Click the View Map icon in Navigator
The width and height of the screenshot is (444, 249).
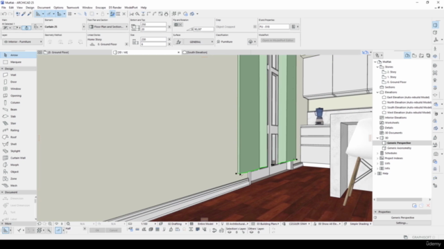click(x=414, y=55)
